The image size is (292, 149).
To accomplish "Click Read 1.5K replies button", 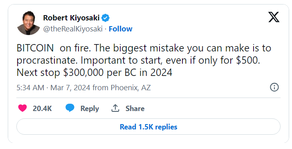I will 148,127.
